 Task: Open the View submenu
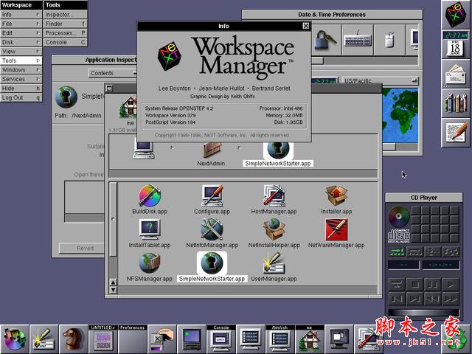click(21, 52)
